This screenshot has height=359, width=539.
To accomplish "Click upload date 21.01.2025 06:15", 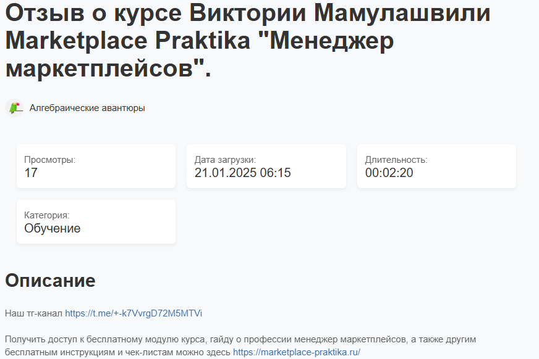I will coord(242,173).
